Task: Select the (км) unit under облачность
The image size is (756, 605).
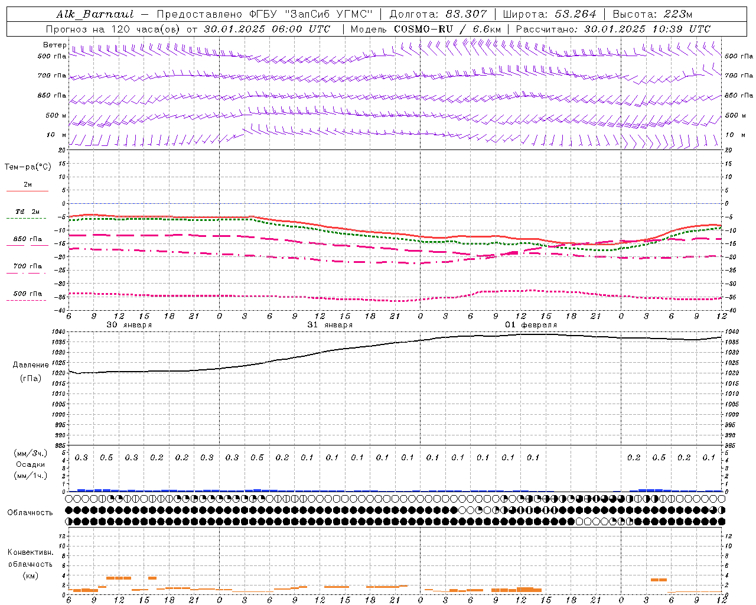Action: pos(30,575)
